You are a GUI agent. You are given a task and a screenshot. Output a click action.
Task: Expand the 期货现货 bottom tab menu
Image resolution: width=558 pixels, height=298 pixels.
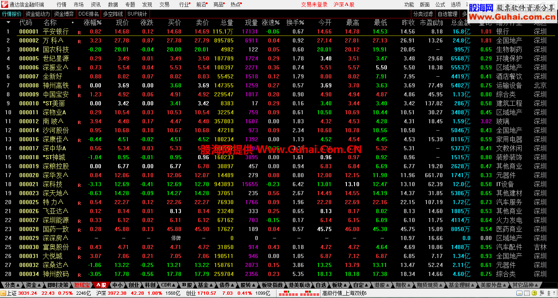coord(430,285)
